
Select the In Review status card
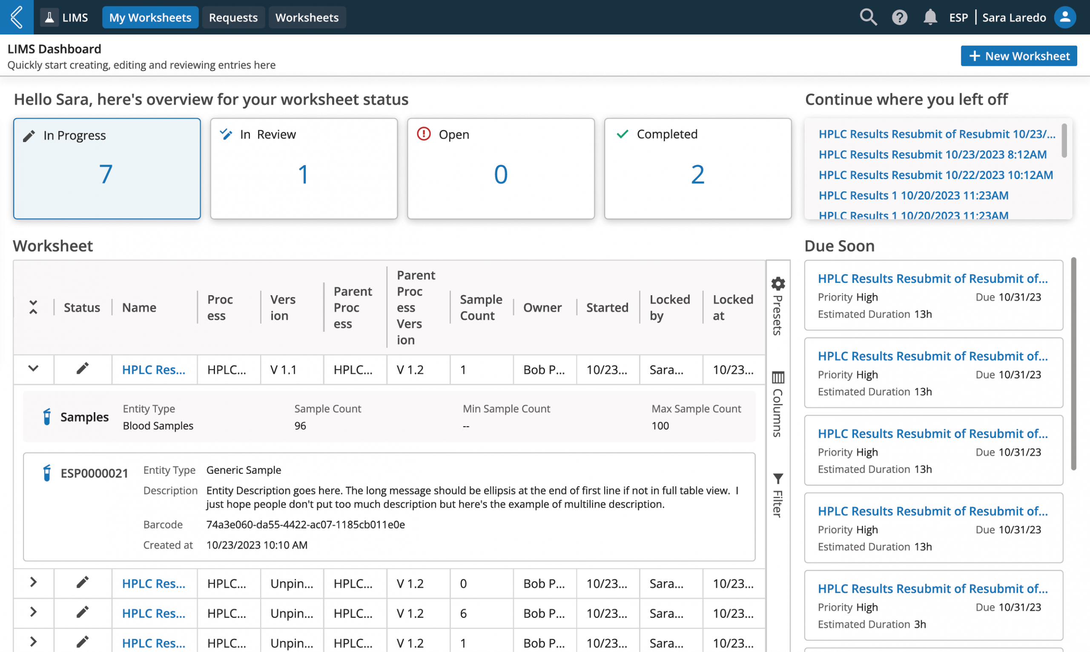tap(304, 168)
